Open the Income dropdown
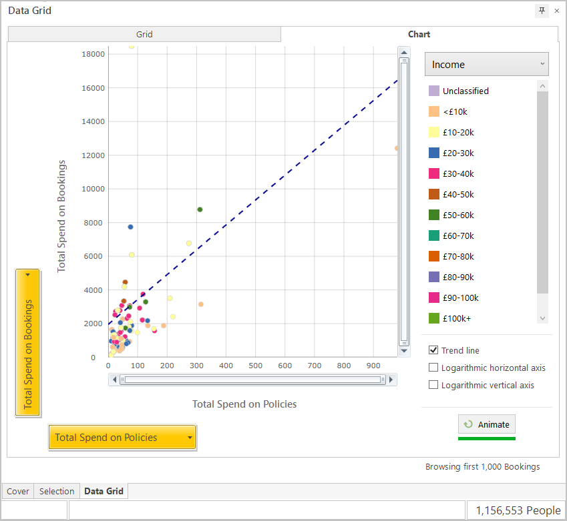Screen dimensions: 567x521 (486, 64)
